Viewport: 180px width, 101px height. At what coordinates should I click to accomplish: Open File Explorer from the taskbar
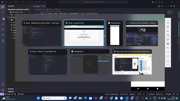[x=80, y=98]
